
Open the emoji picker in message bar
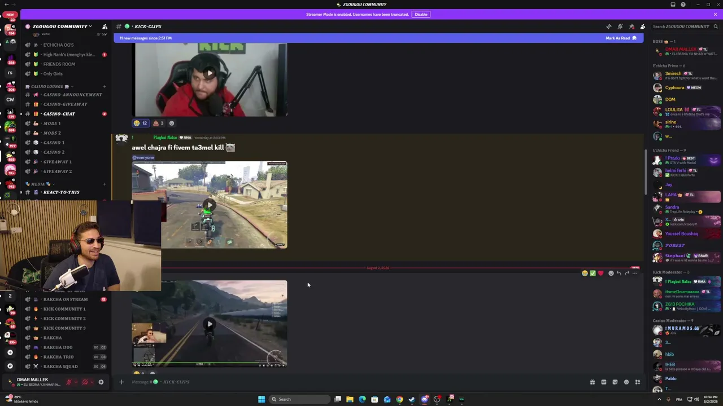tap(626, 382)
